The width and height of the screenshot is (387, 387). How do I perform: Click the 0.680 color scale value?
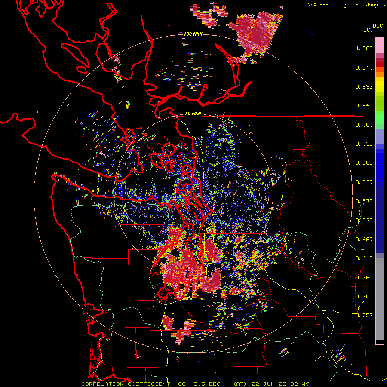point(364,163)
